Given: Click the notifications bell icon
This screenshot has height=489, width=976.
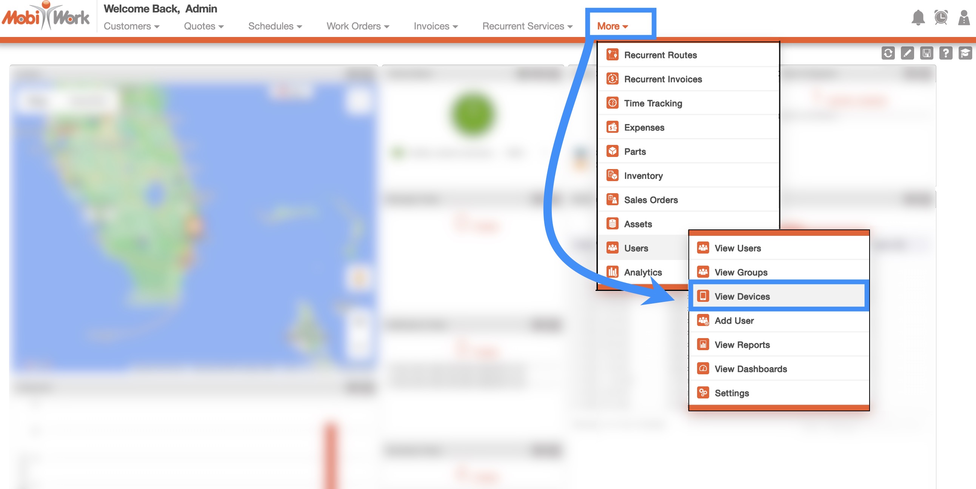Looking at the screenshot, I should tap(918, 18).
